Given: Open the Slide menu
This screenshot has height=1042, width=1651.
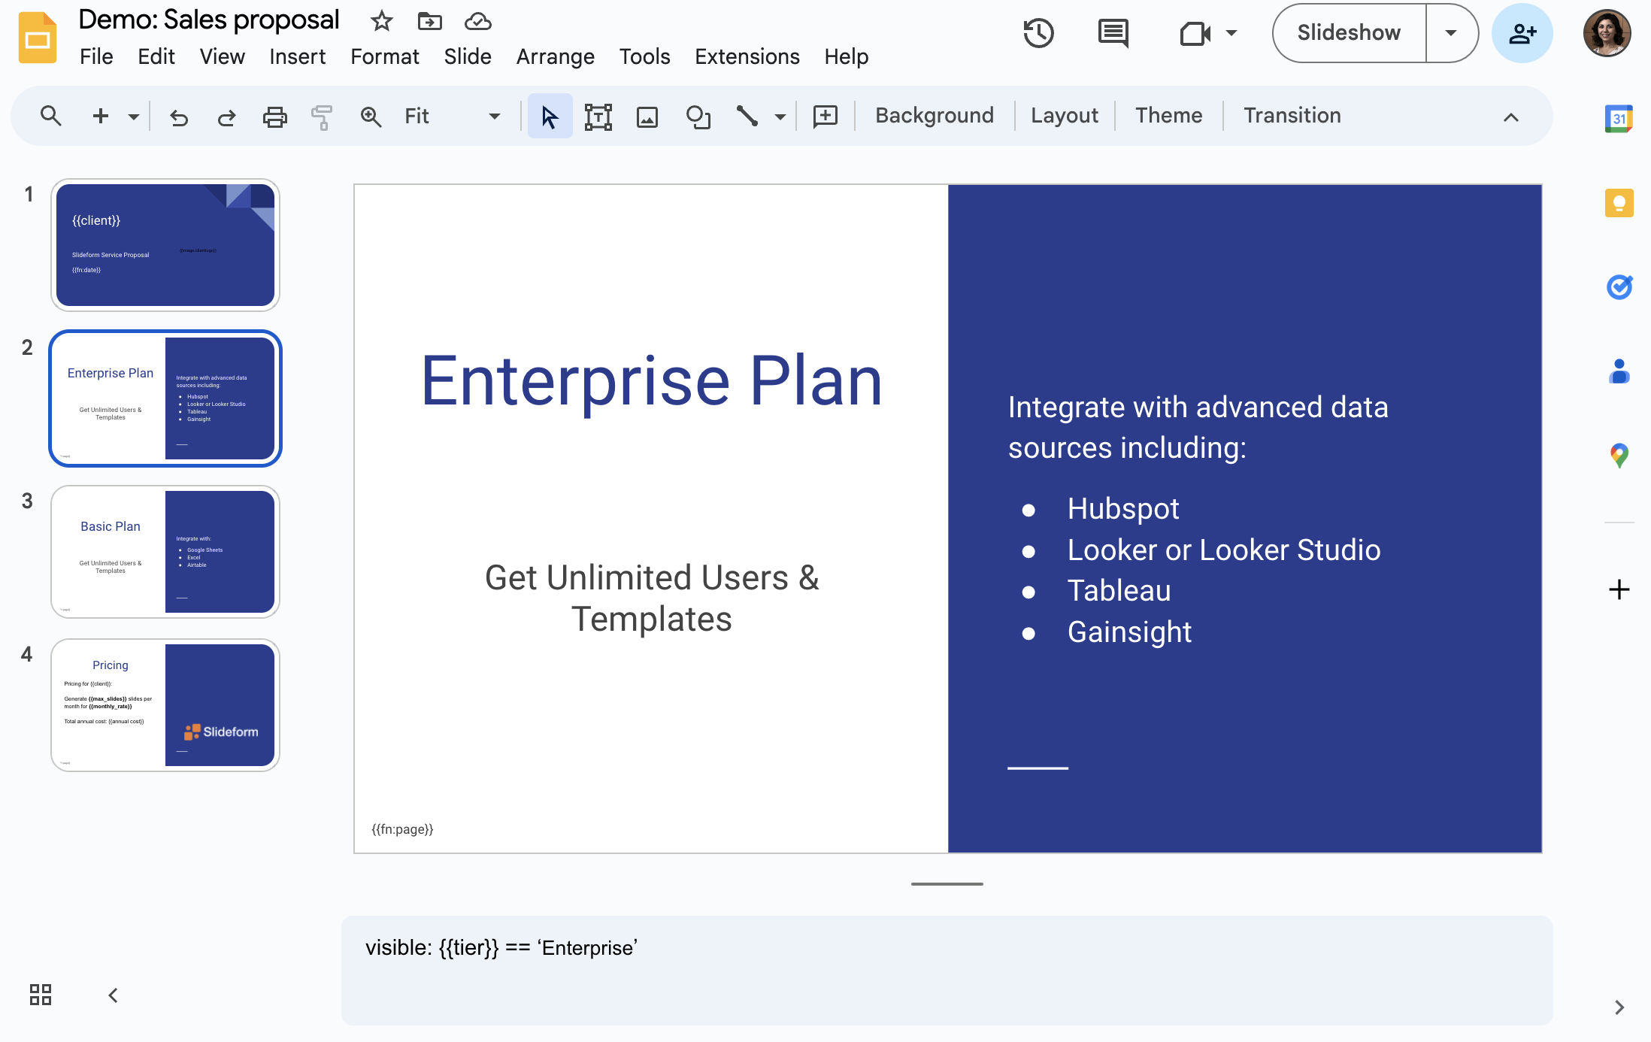Looking at the screenshot, I should (468, 56).
